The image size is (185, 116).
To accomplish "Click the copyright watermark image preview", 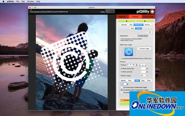I will (129, 52).
